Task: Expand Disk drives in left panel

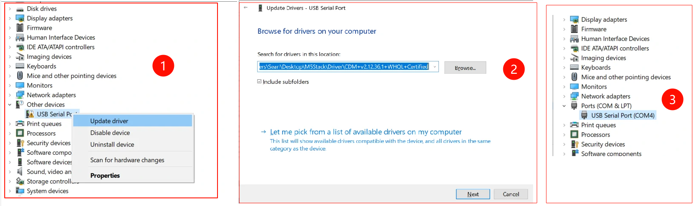Action: (10, 9)
